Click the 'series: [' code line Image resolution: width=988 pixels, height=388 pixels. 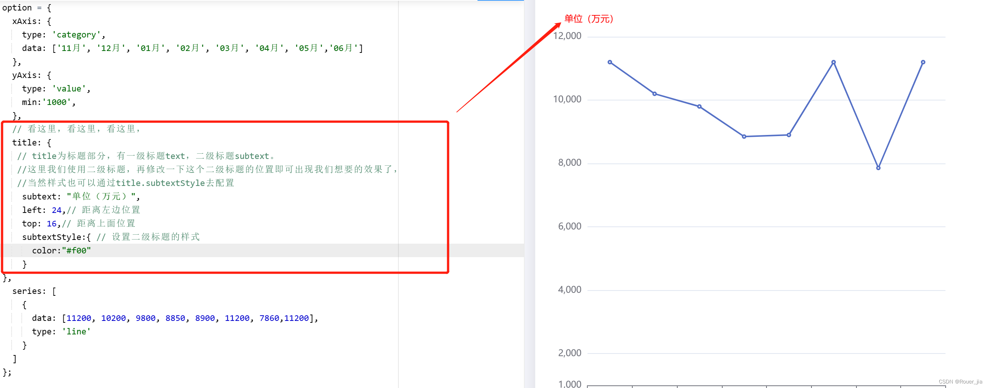coord(34,291)
